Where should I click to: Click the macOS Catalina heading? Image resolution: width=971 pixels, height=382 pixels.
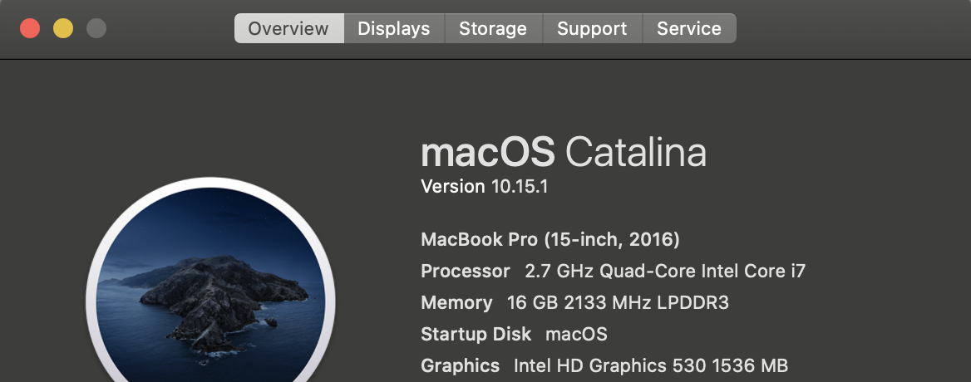coord(564,152)
